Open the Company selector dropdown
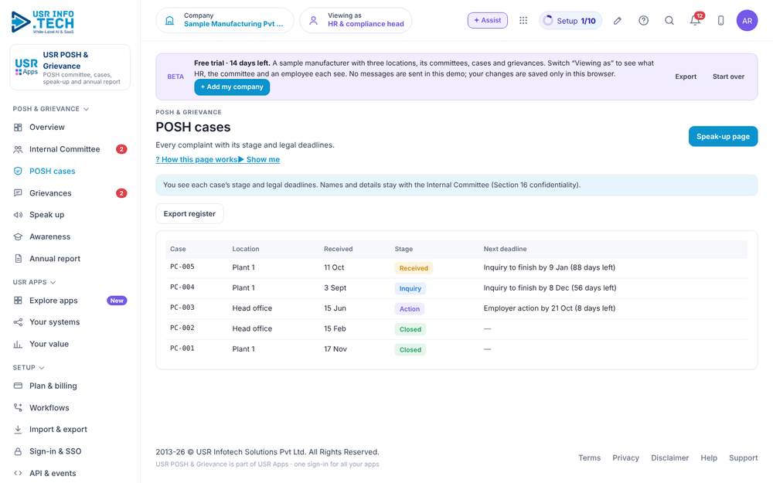The height and width of the screenshot is (483, 773). (x=225, y=20)
